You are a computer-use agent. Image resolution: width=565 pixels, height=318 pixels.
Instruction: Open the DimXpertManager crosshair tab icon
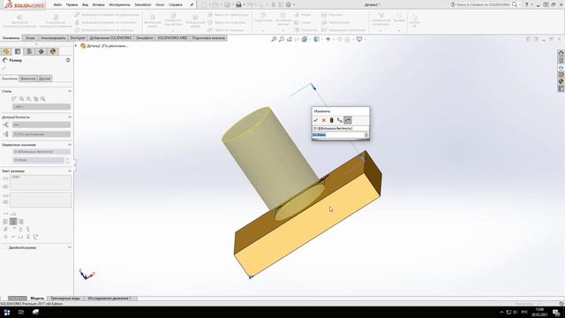pos(41,51)
